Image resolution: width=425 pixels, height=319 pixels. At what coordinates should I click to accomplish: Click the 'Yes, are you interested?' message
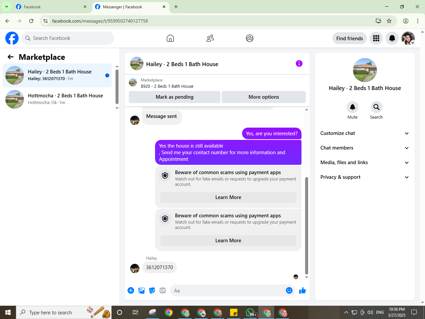point(272,134)
